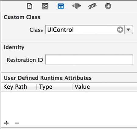Screen dimensions: 137x129
Task: Toggle User Defined Runtime Attributes section
Action: point(47,78)
